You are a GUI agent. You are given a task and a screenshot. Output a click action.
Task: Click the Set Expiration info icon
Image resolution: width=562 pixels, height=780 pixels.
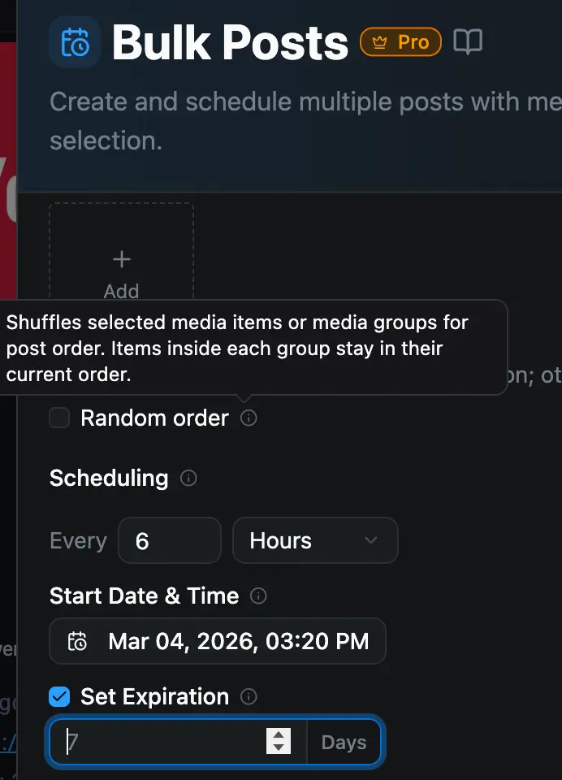coord(249,696)
